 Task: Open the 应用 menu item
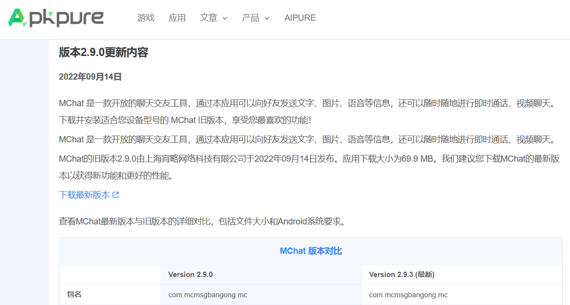click(x=177, y=18)
